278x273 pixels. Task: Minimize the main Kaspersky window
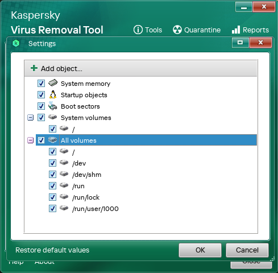pos(244,7)
